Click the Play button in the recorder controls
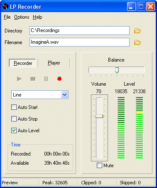 pos(20,79)
